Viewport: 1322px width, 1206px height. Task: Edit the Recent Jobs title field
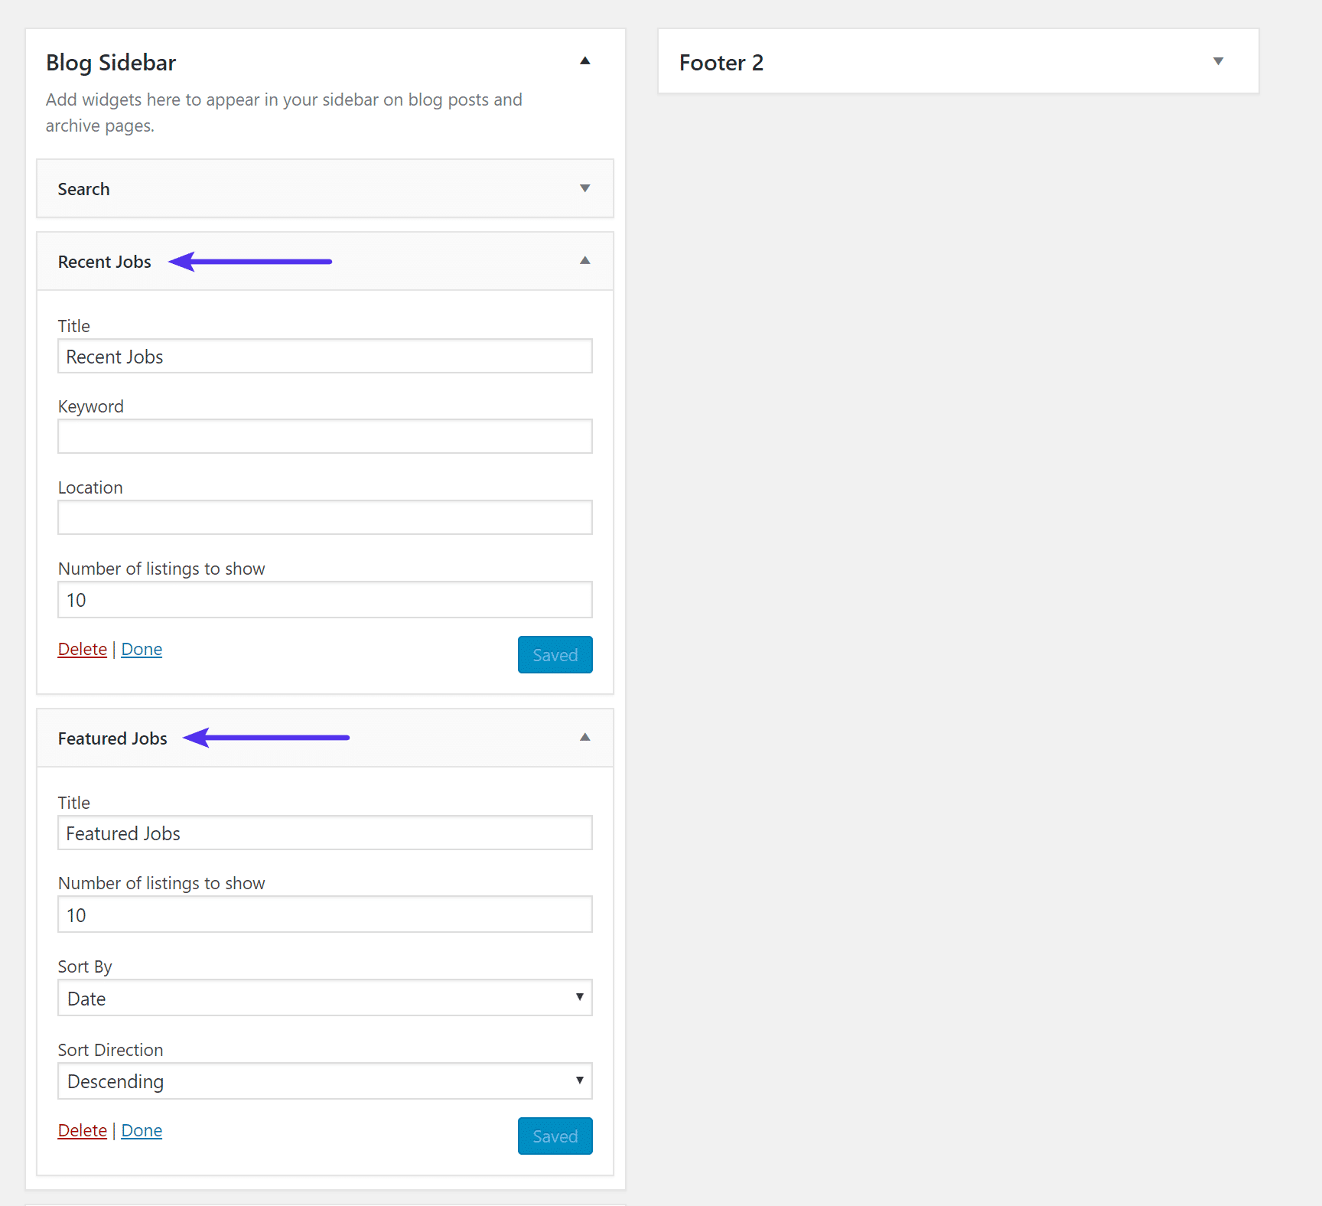[324, 356]
